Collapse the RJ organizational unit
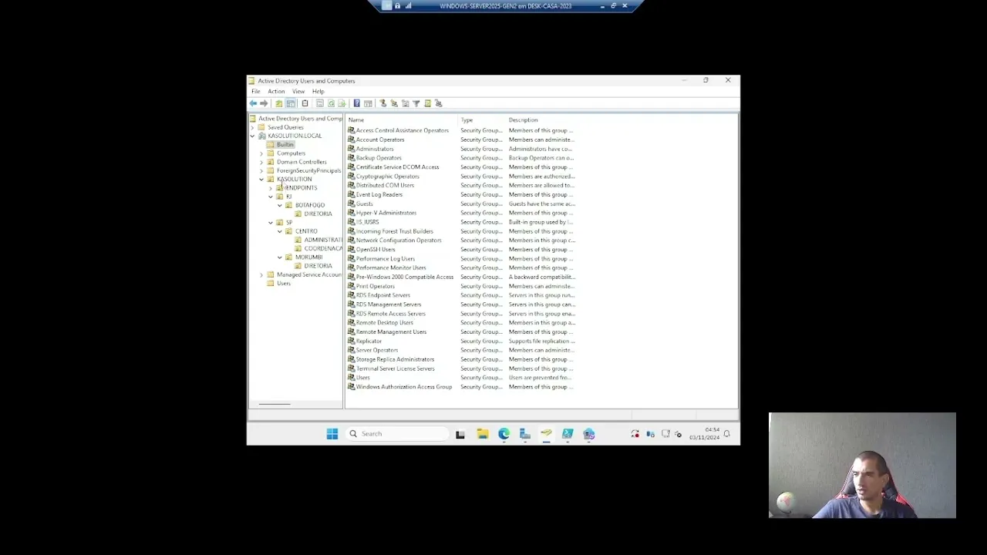The height and width of the screenshot is (555, 987). (x=271, y=197)
